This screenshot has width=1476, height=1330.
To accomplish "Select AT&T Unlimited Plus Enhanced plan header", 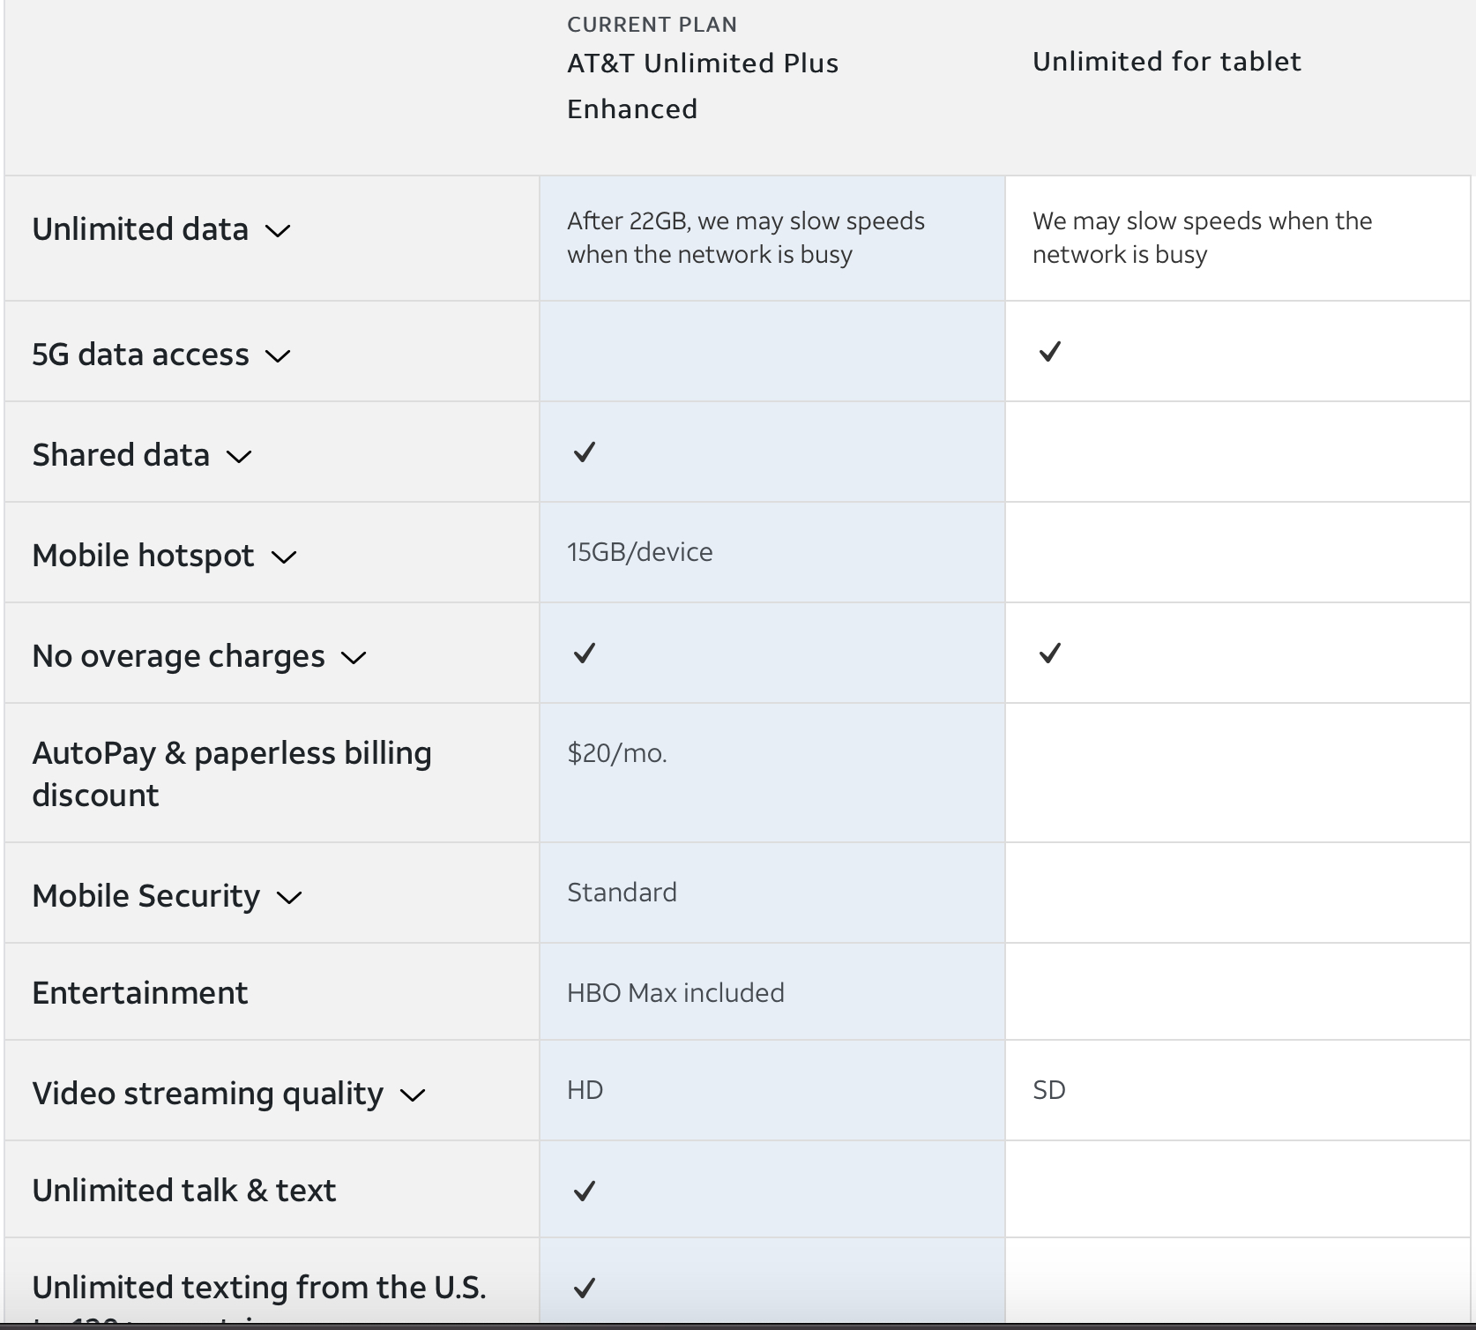I will click(702, 86).
